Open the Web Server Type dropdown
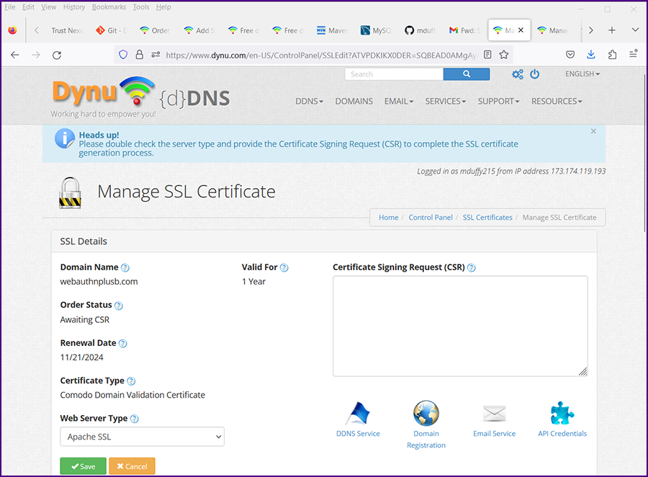Screen dimensions: 648x477 142,437
